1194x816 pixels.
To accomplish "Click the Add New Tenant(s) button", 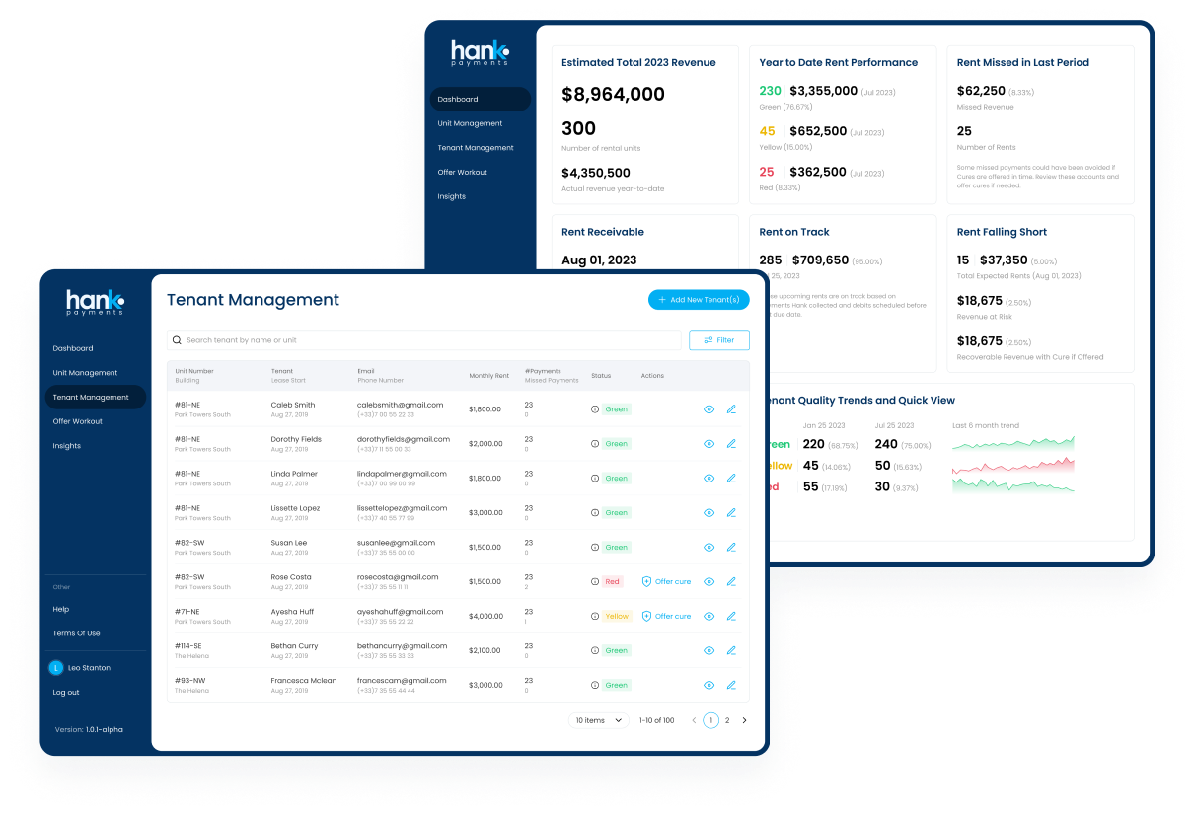I will tap(698, 300).
